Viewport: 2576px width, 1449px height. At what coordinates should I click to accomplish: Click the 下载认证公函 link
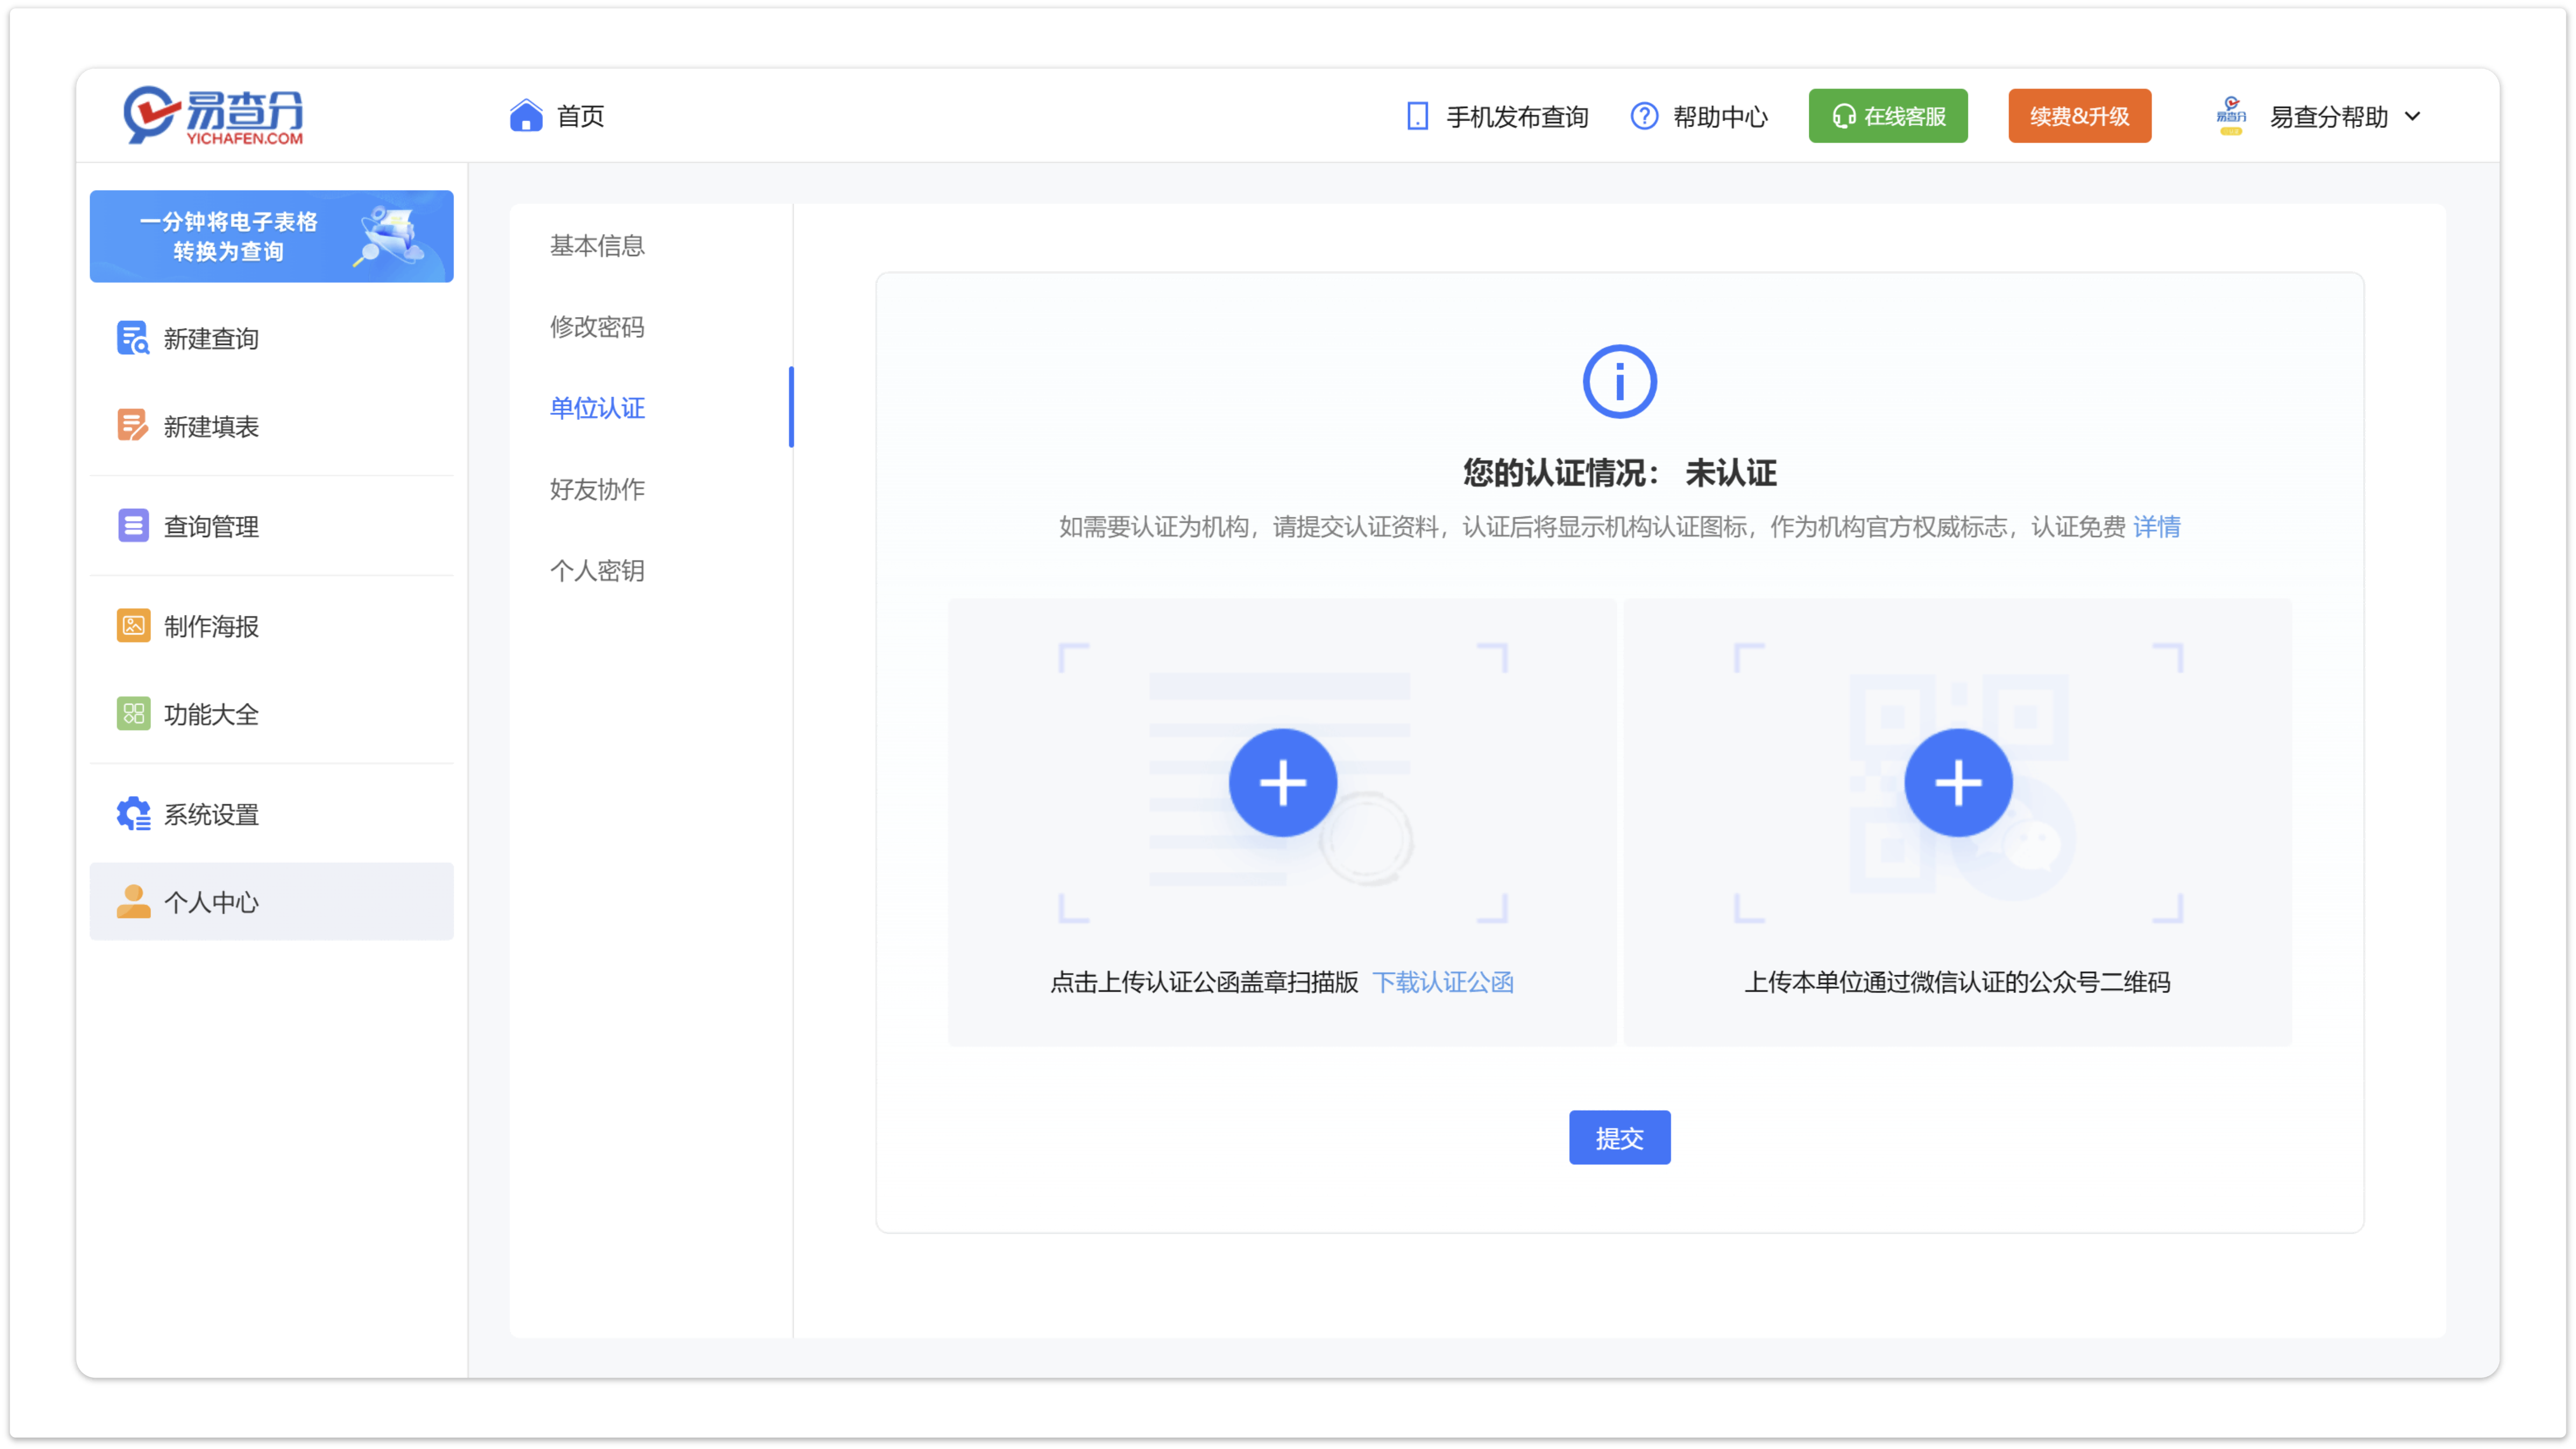pyautogui.click(x=1442, y=983)
